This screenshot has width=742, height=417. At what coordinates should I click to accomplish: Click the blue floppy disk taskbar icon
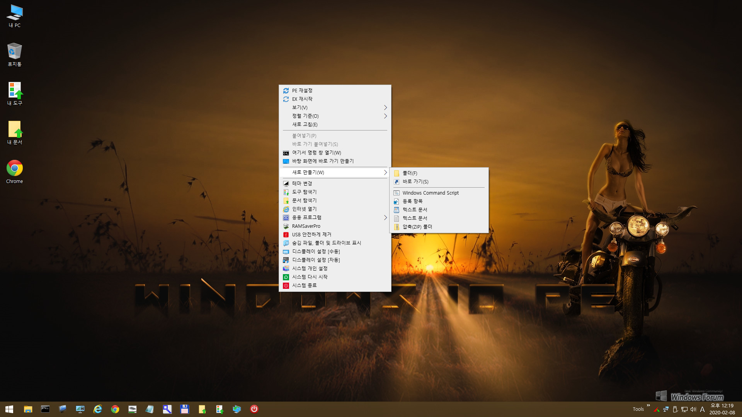[x=185, y=409]
